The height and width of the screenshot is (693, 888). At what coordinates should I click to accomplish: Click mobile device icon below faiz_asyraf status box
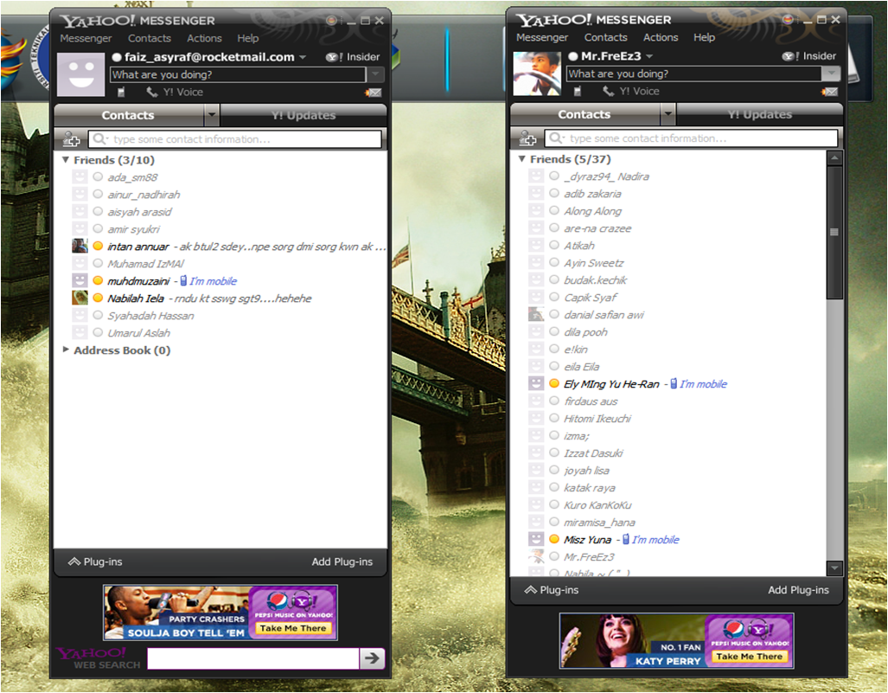[121, 92]
